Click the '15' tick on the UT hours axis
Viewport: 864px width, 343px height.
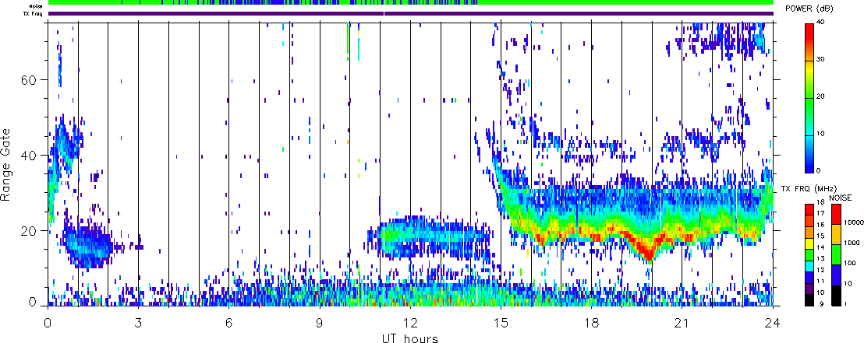(x=501, y=323)
